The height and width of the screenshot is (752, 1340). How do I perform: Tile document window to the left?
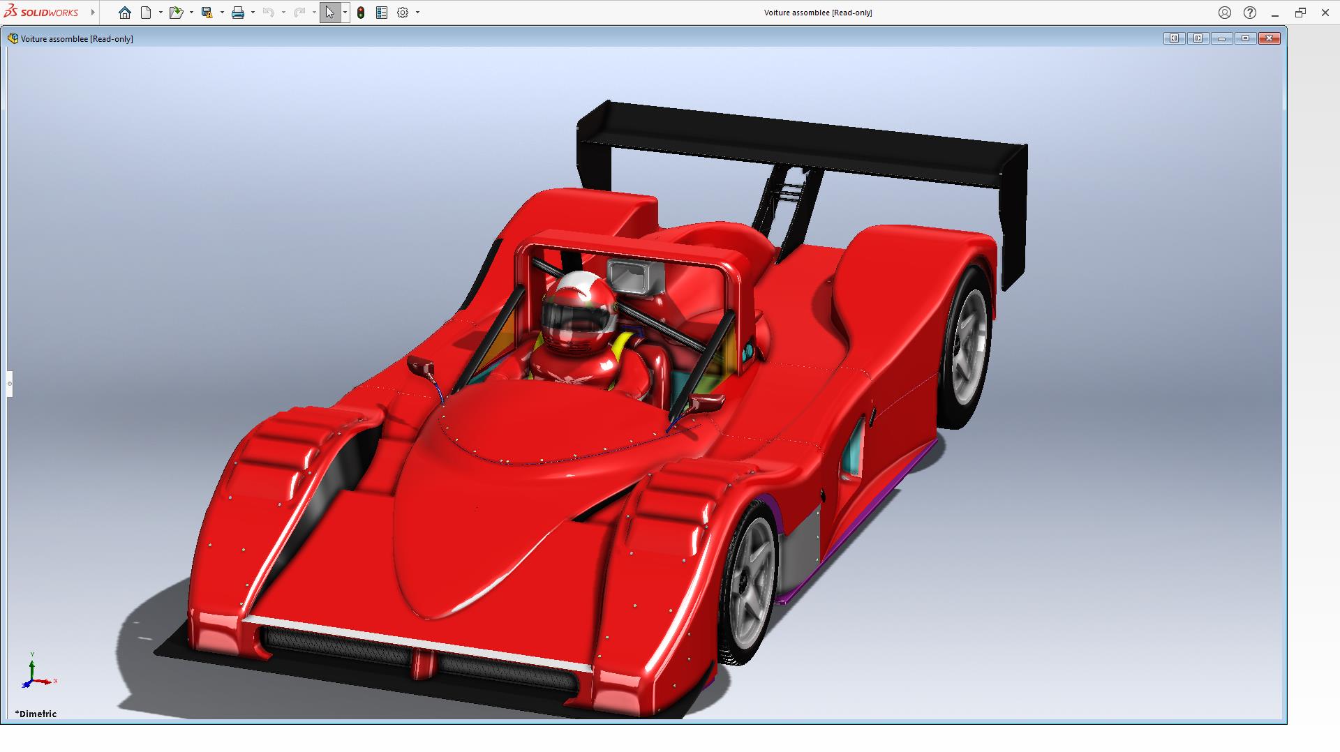coord(1174,38)
